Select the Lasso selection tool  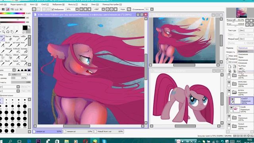click(3, 28)
